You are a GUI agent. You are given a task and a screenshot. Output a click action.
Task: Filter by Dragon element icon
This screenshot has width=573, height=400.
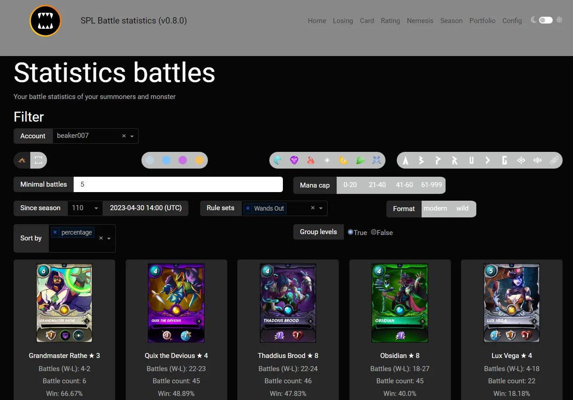[343, 160]
